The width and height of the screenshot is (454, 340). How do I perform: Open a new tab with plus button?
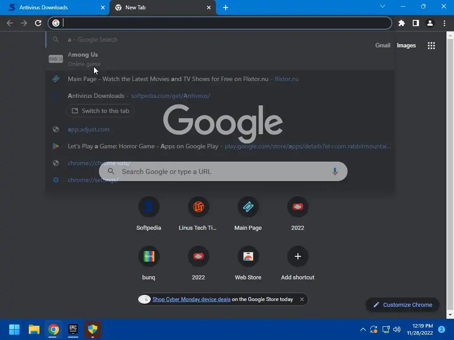226,8
